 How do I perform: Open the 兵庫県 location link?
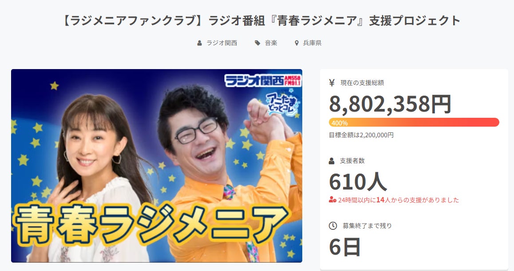pos(312,43)
